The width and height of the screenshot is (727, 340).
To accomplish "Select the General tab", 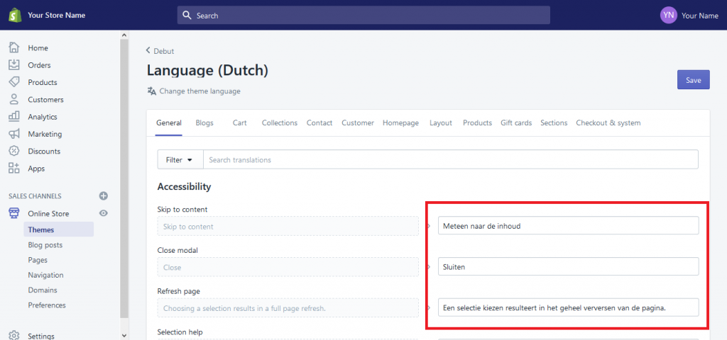I will pyautogui.click(x=169, y=123).
